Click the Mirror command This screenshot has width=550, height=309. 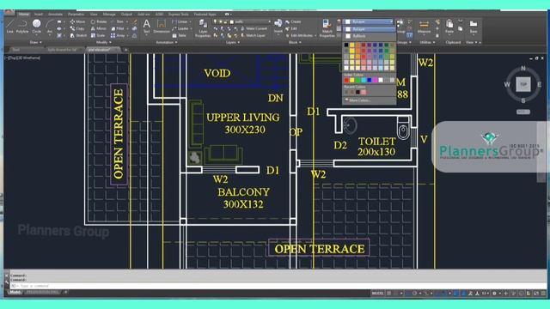tap(99, 28)
